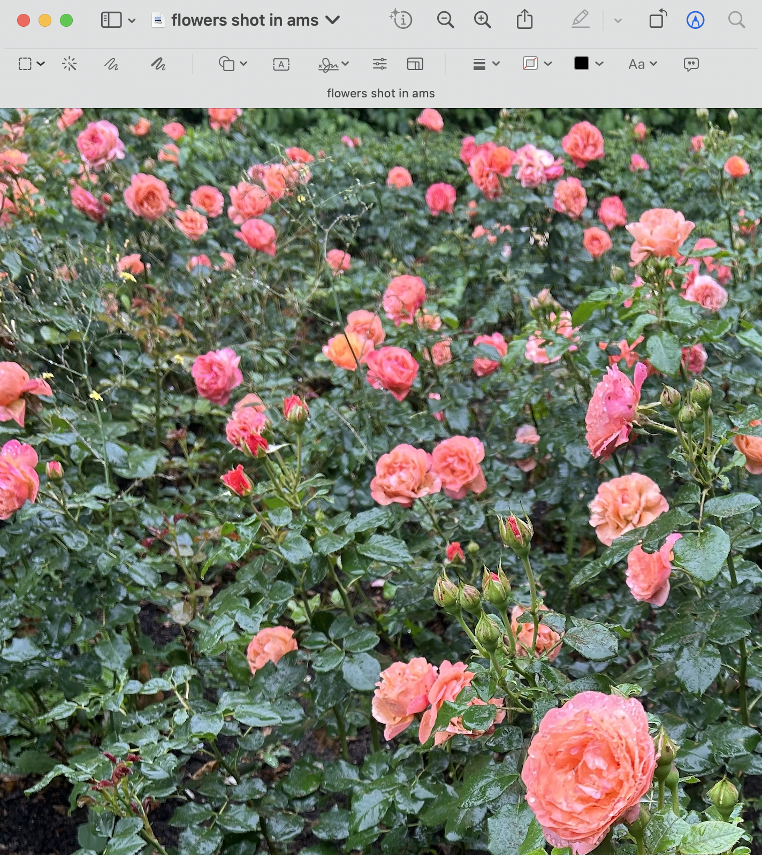The height and width of the screenshot is (855, 762).
Task: Open the search field
Action: tap(737, 20)
